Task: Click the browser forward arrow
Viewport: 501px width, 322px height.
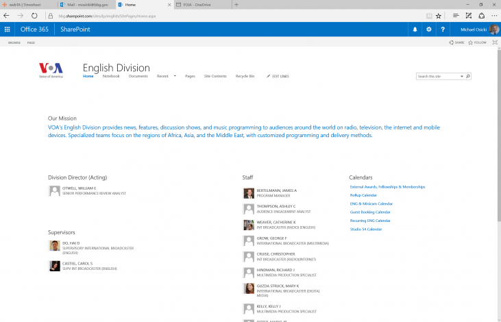Action: [21, 16]
